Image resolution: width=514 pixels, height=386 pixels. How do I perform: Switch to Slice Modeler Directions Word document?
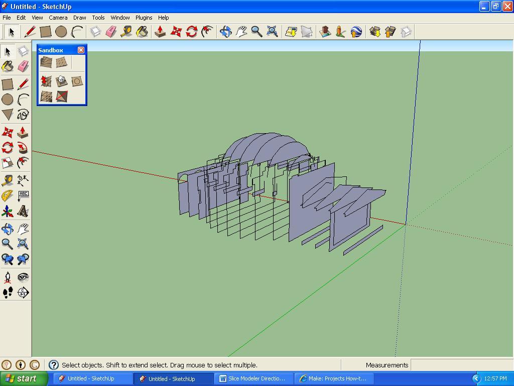point(253,378)
